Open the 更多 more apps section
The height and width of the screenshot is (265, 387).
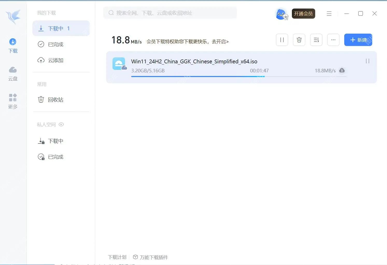tap(13, 101)
